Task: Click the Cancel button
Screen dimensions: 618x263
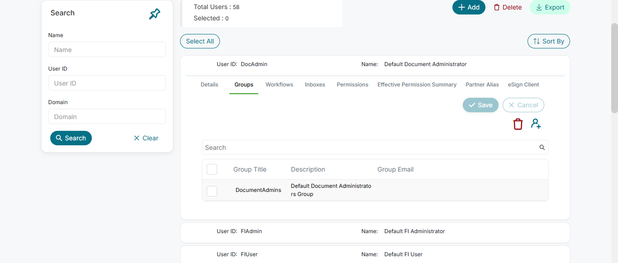Action: click(523, 105)
